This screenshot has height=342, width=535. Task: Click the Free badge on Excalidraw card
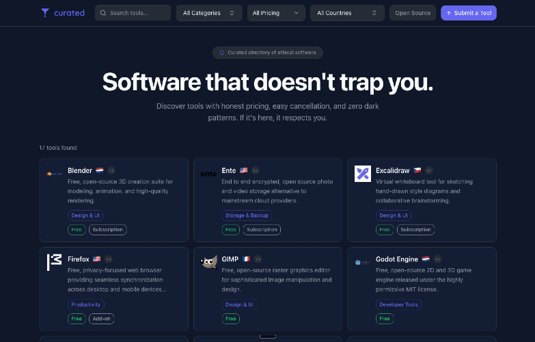385,230
